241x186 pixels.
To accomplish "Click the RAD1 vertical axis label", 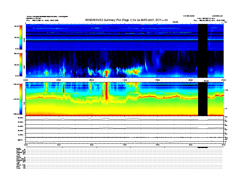I will (24, 67).
